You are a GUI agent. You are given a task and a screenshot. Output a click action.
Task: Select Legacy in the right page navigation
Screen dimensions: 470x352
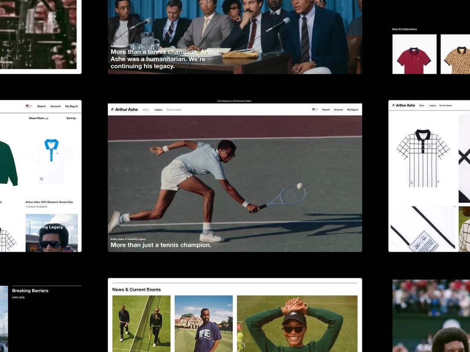(x=432, y=105)
